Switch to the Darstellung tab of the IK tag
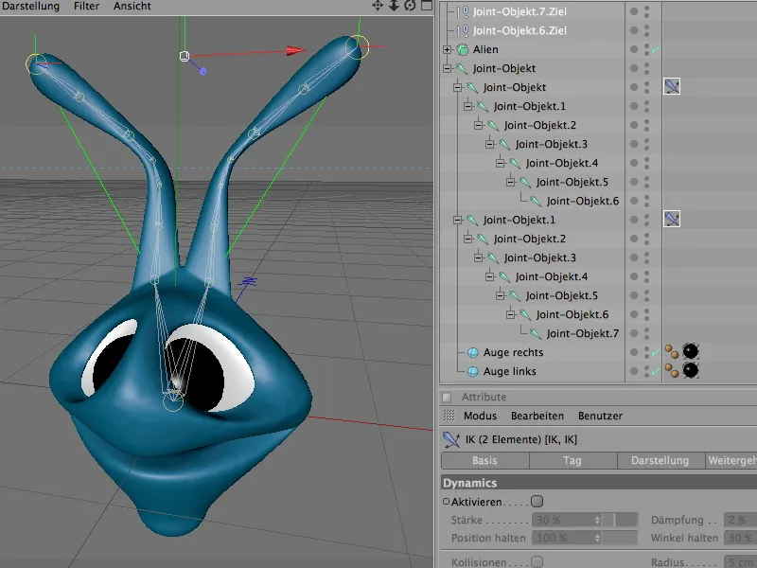Screen dimensions: 757x568 [660, 460]
